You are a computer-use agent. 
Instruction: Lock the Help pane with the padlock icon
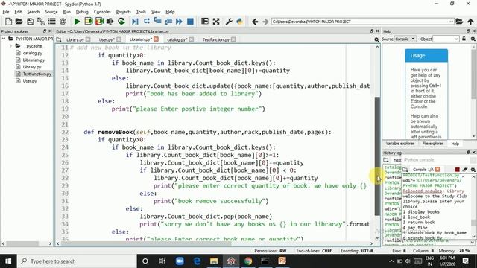(x=464, y=39)
